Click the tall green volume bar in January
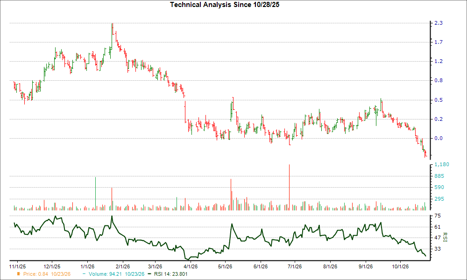This screenshot has height=280, width=467. click(95, 194)
